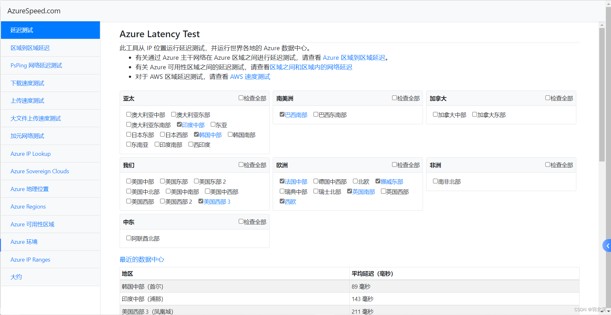The width and height of the screenshot is (611, 315).
Task: Enable the 德国中西部 checkbox
Action: [x=316, y=181]
